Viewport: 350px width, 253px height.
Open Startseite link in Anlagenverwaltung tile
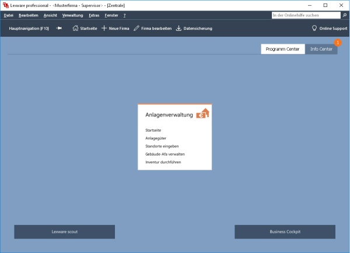153,130
